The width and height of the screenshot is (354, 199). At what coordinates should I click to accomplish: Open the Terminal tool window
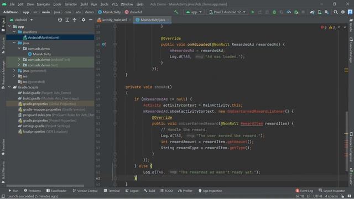tap(112, 191)
